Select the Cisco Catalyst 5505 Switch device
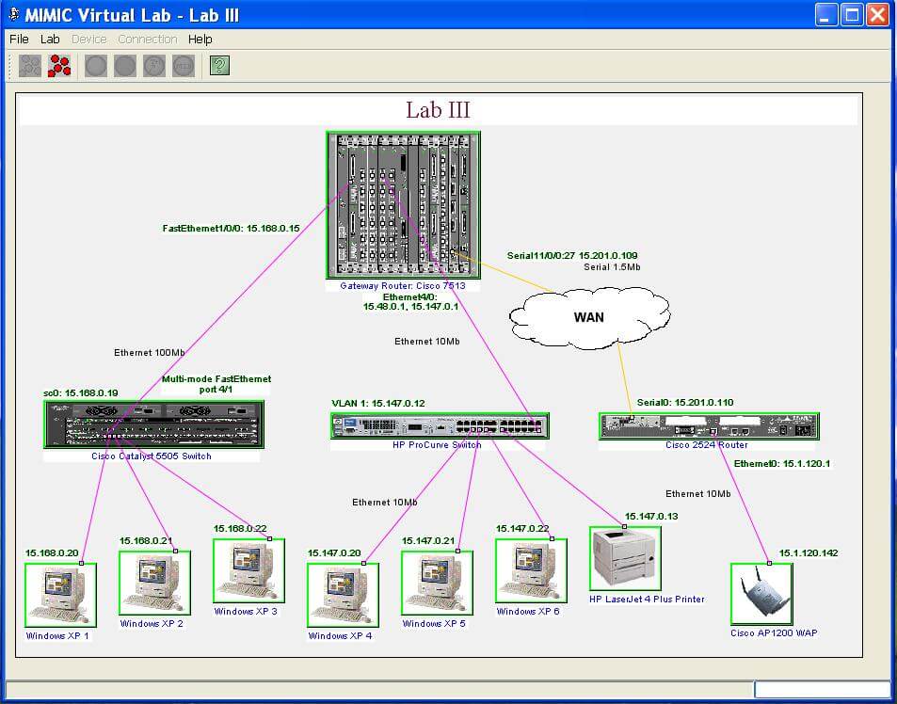The width and height of the screenshot is (897, 704). [x=153, y=424]
